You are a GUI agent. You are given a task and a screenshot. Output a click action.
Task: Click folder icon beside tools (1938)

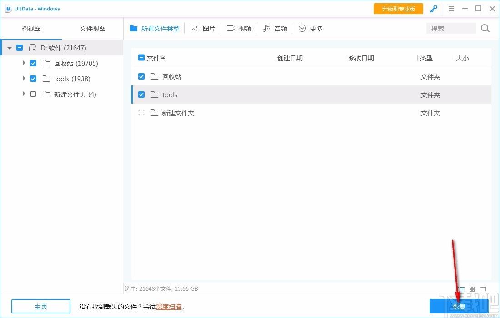click(x=46, y=79)
